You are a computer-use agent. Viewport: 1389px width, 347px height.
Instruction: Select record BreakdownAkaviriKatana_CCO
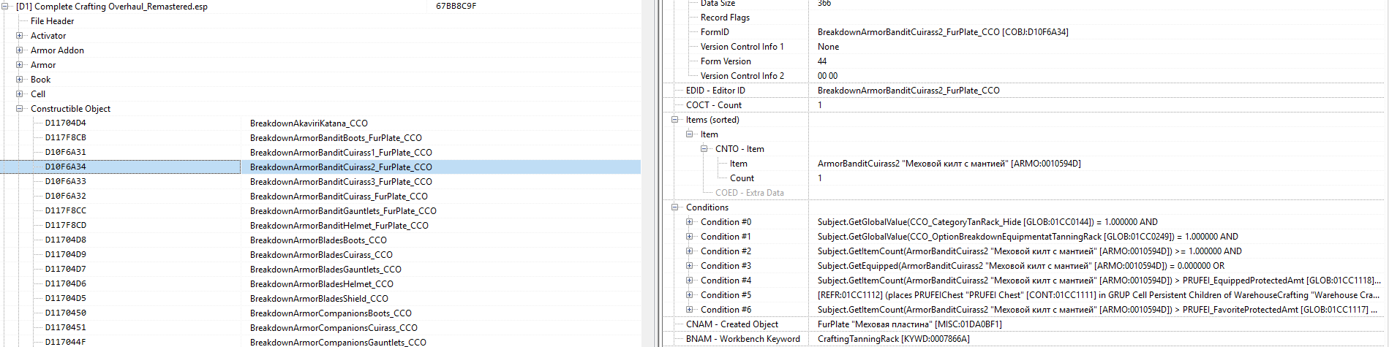coord(309,123)
